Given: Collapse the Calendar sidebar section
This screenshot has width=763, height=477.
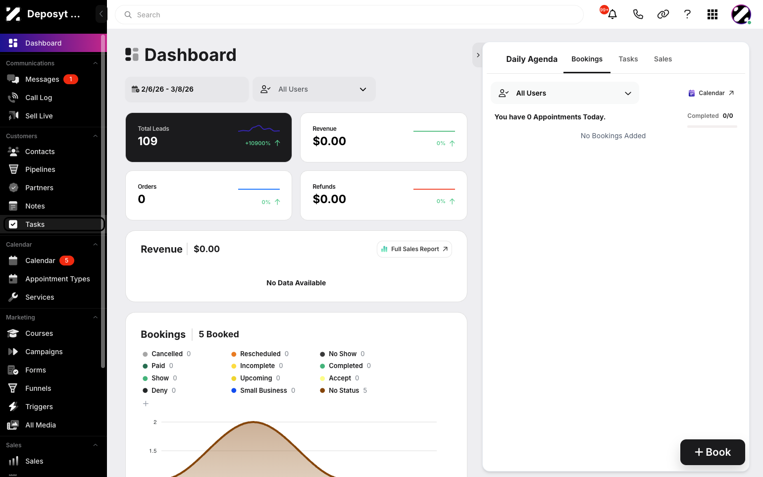Looking at the screenshot, I should (x=96, y=245).
